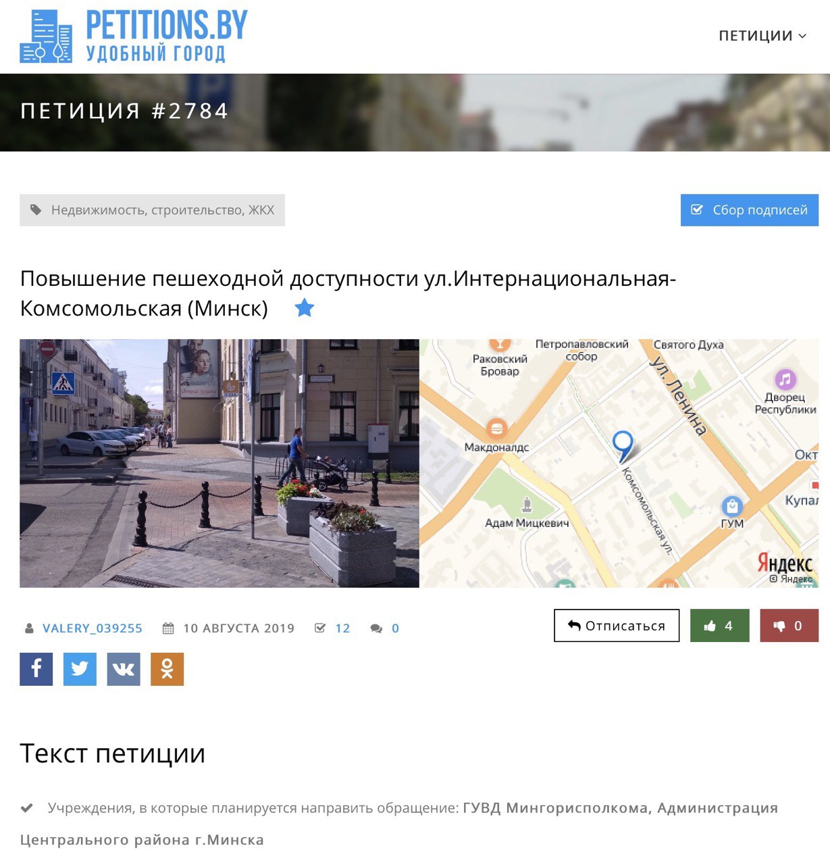Share petition on Facebook

[36, 669]
